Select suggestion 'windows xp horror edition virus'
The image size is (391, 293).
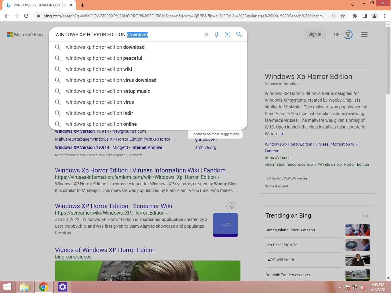pos(148,102)
